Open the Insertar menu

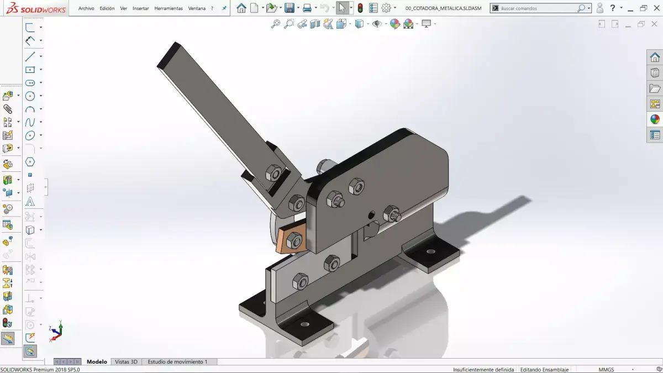[x=141, y=8]
